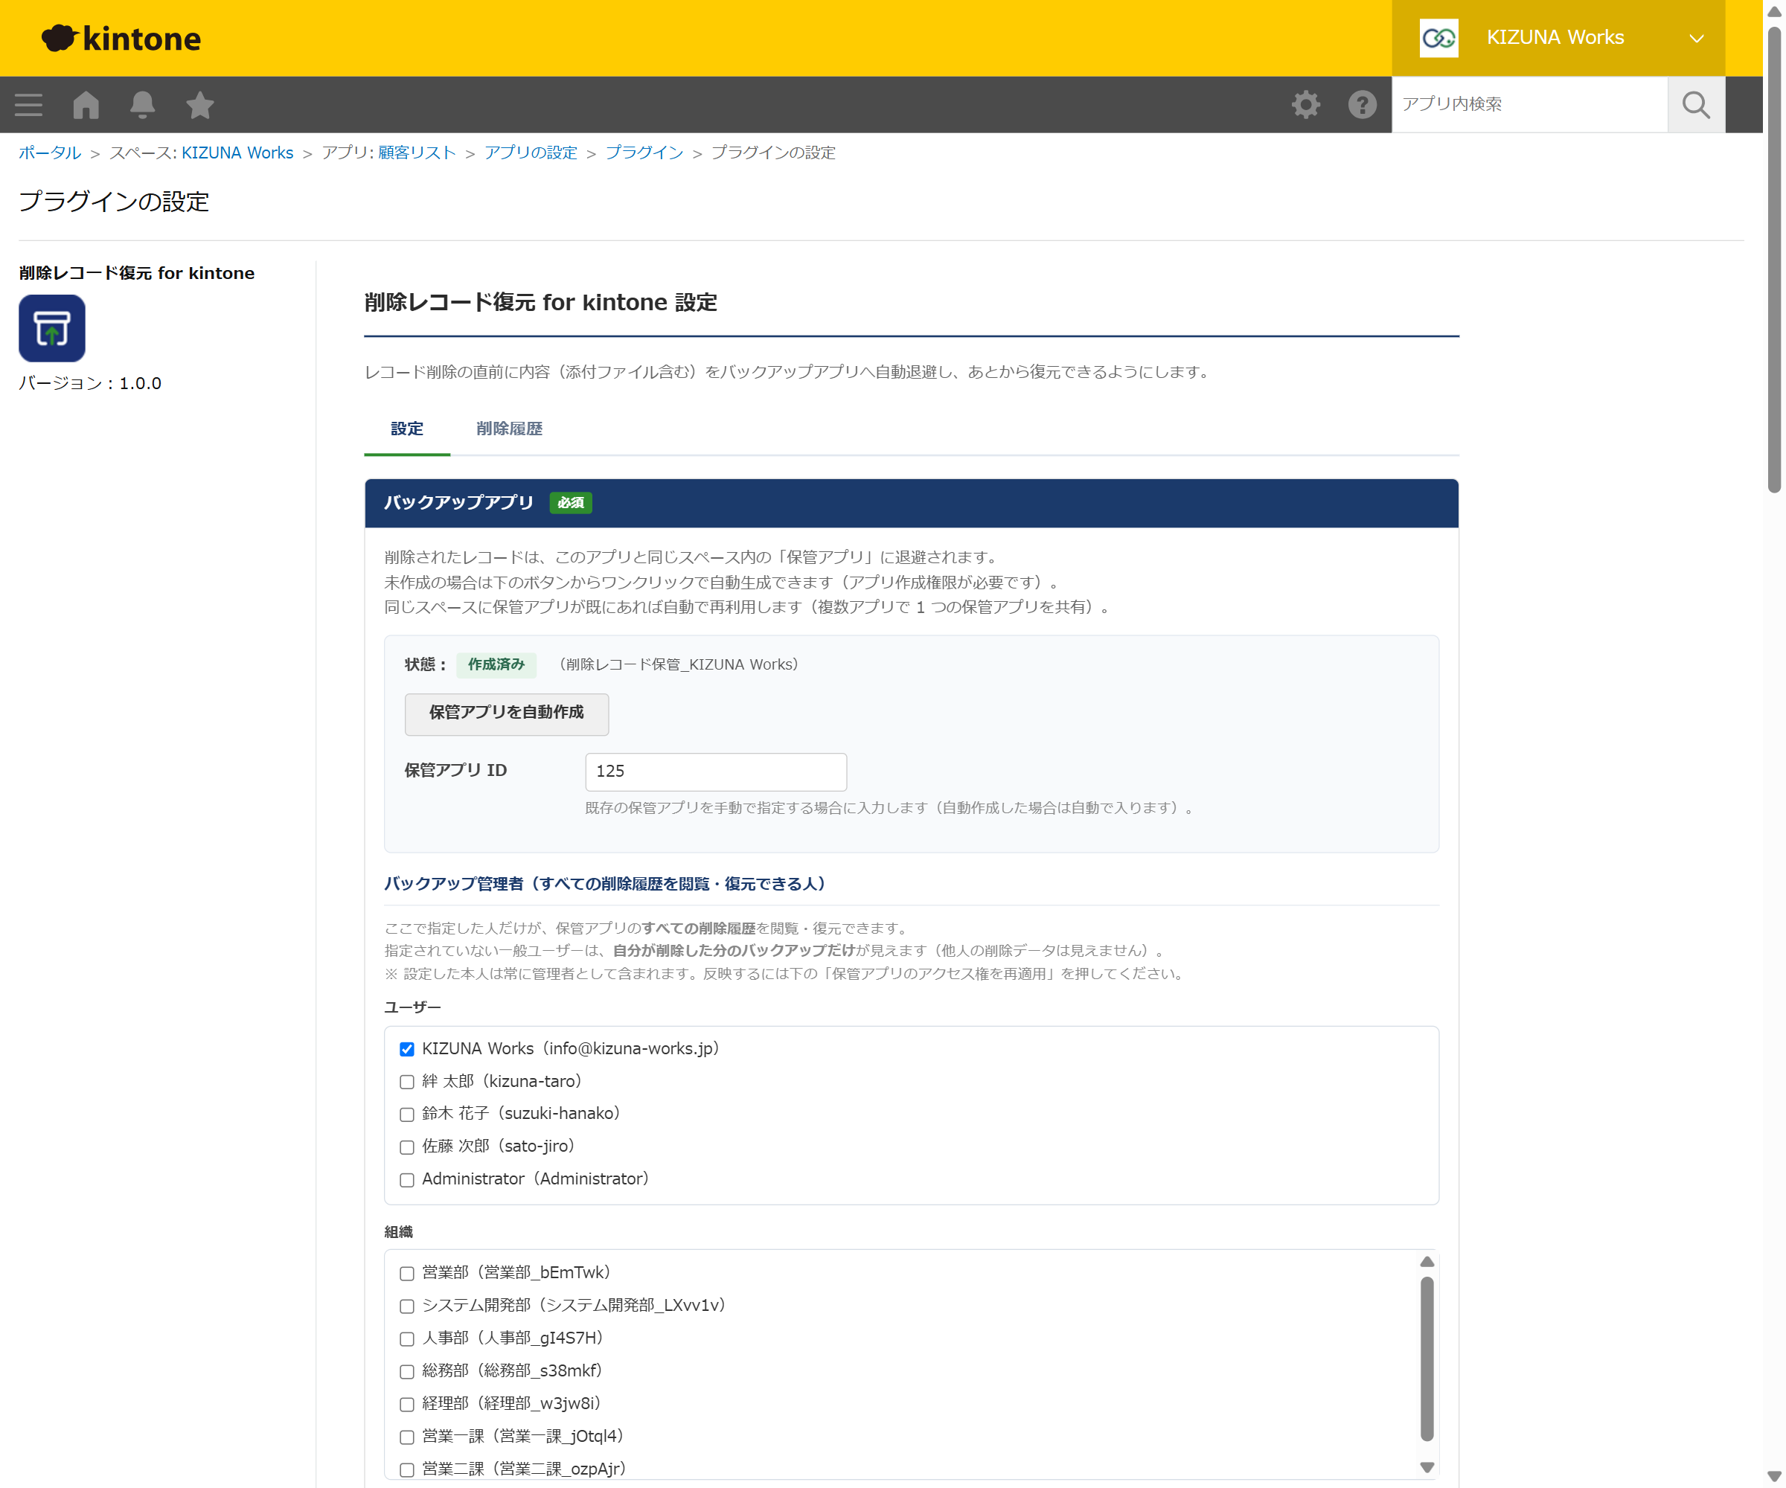Screen dimensions: 1786x1488
Task: Click the magnifier search button
Action: 1696,105
